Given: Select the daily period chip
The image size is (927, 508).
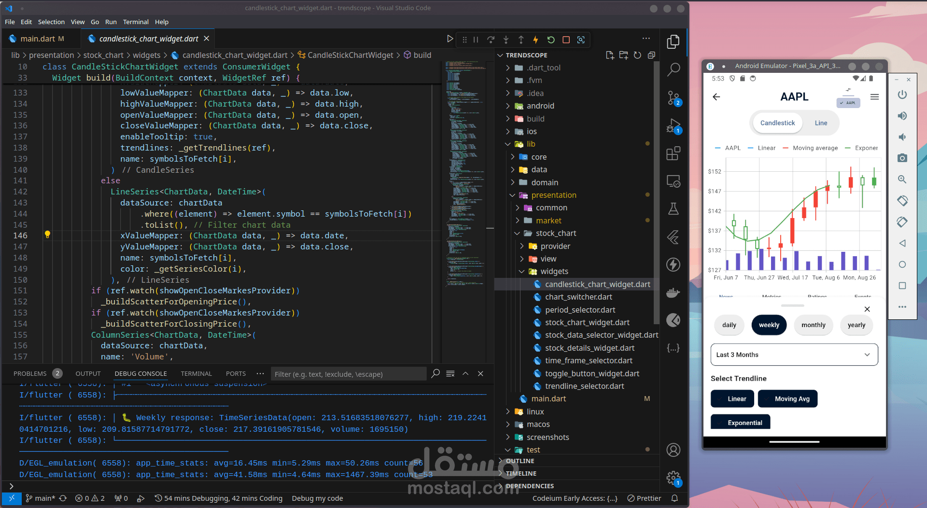Looking at the screenshot, I should click(x=729, y=325).
